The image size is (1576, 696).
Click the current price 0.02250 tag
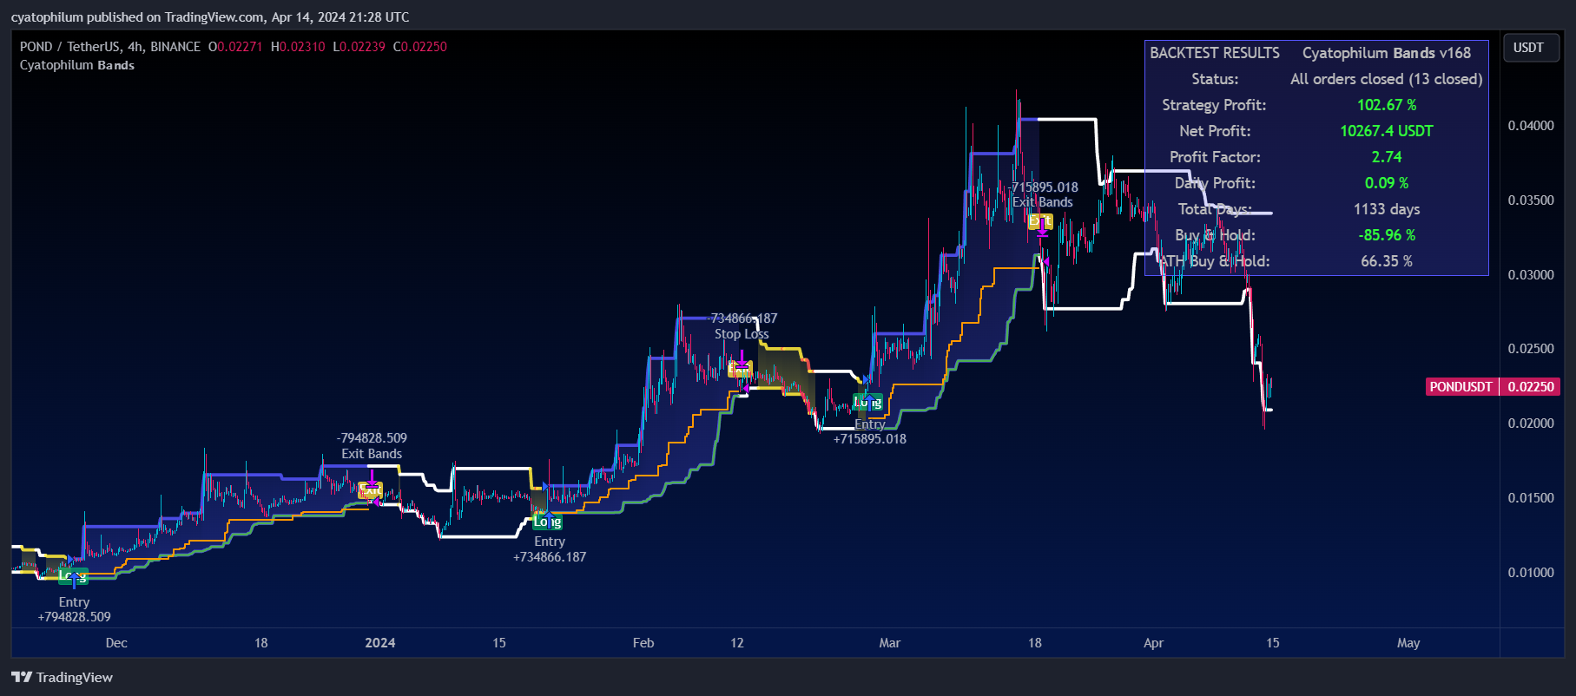(1531, 386)
